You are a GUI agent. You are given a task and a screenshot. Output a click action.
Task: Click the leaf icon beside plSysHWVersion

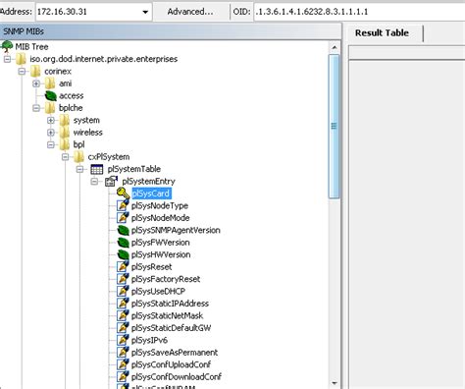pyautogui.click(x=124, y=254)
